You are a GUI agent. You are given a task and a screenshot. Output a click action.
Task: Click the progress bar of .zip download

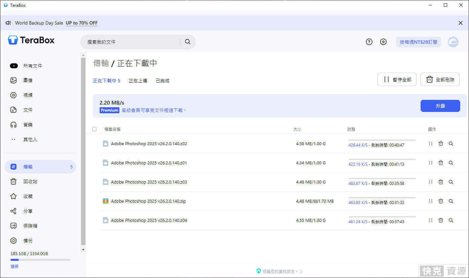pos(382,197)
